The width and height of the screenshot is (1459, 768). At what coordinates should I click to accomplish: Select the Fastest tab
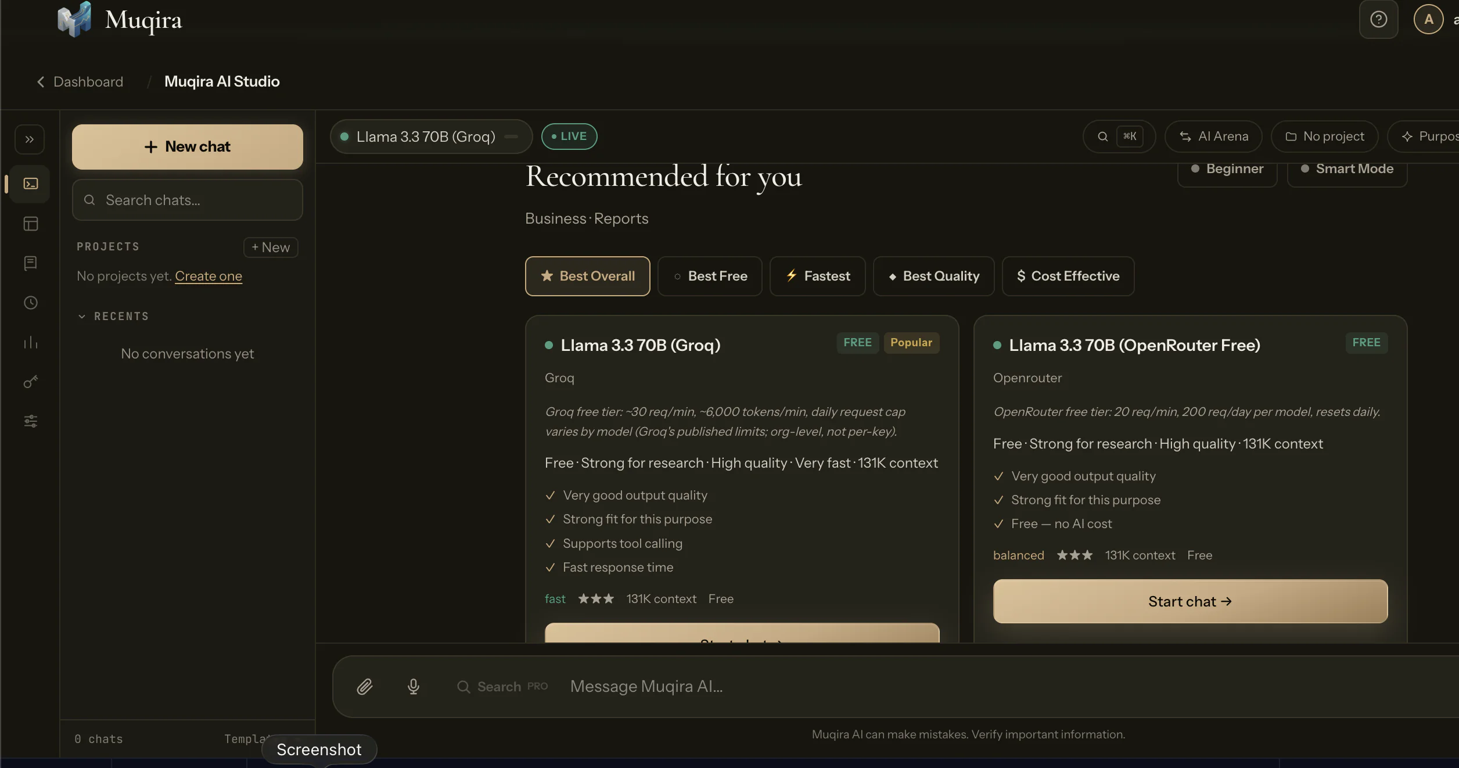pos(817,276)
